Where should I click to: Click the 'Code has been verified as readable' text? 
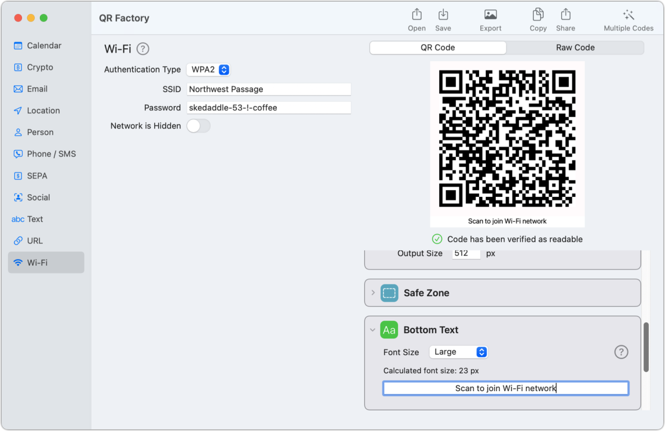[x=515, y=239]
